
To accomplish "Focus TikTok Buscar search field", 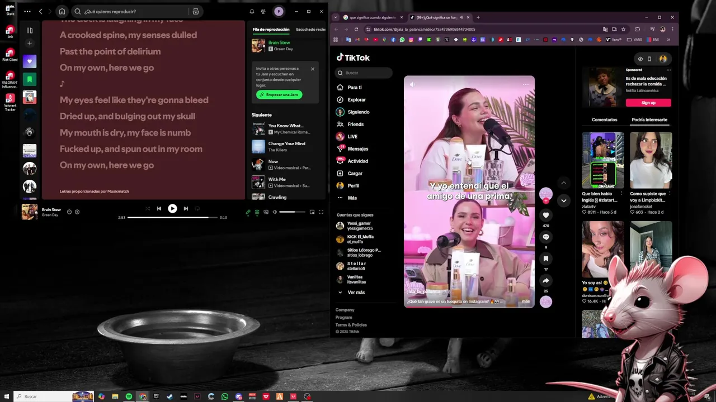I will (364, 73).
